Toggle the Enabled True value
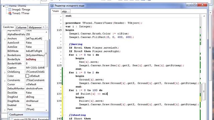 (x=35, y=105)
